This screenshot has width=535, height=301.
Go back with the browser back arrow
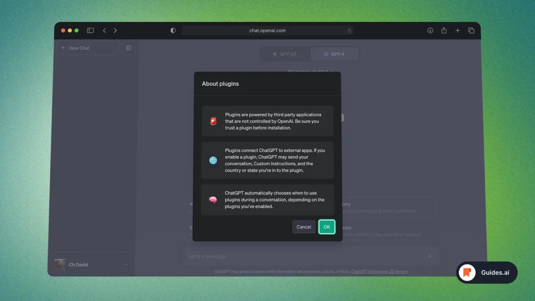(104, 30)
